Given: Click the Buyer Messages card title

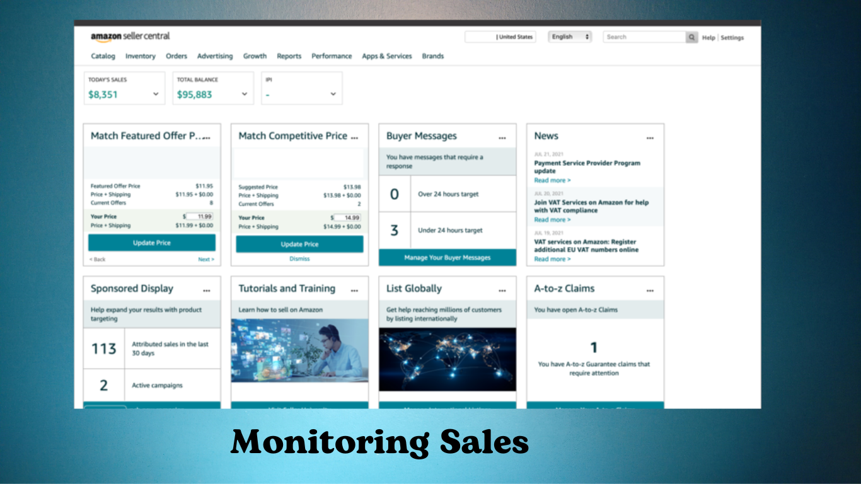Looking at the screenshot, I should 422,136.
